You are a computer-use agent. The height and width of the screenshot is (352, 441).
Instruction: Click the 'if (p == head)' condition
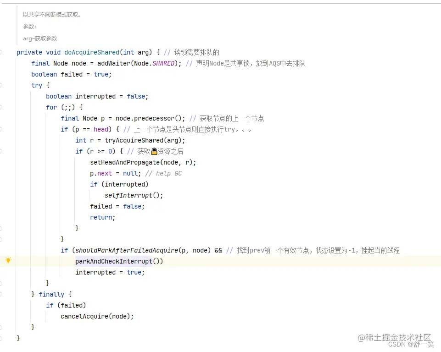[86, 129]
